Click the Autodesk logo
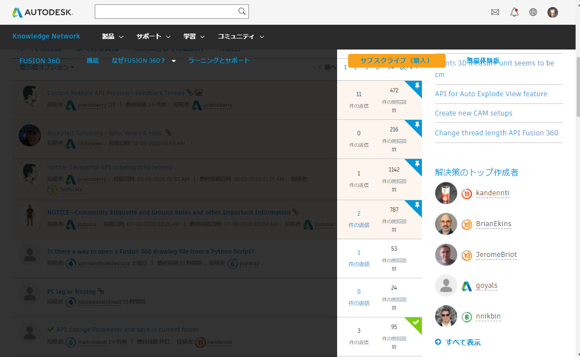Screen dimensions: 580x357 [42, 12]
